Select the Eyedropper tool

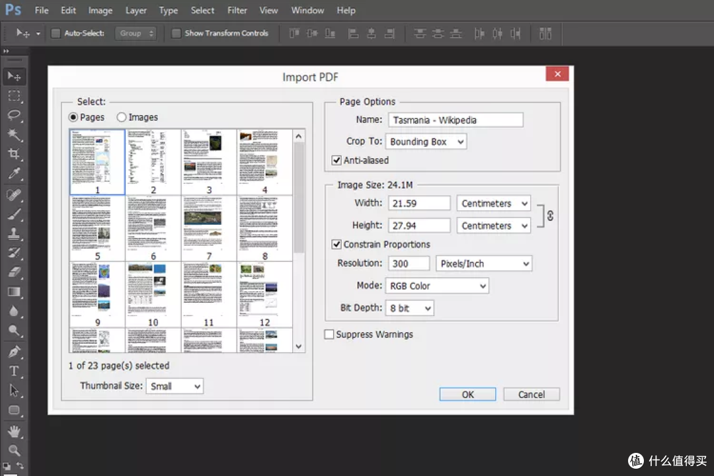click(14, 173)
